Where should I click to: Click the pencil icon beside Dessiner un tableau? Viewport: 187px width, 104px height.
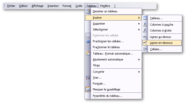click(x=88, y=11)
